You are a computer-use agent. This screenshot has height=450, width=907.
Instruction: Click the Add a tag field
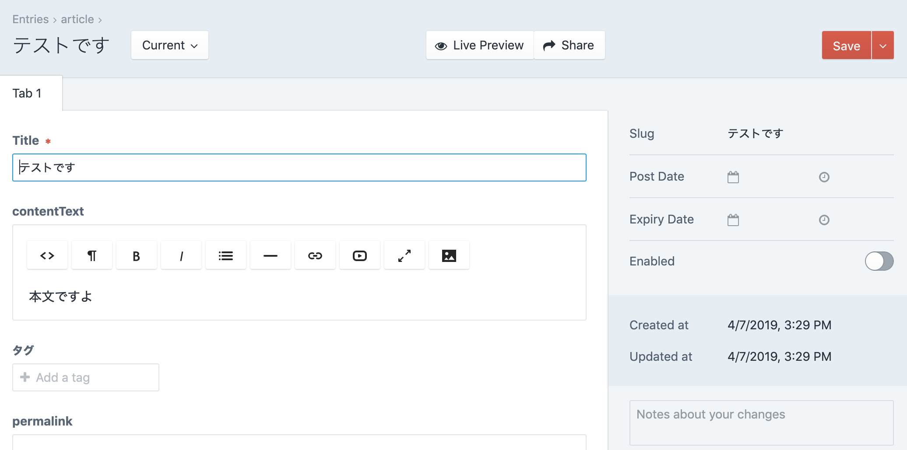click(x=86, y=377)
